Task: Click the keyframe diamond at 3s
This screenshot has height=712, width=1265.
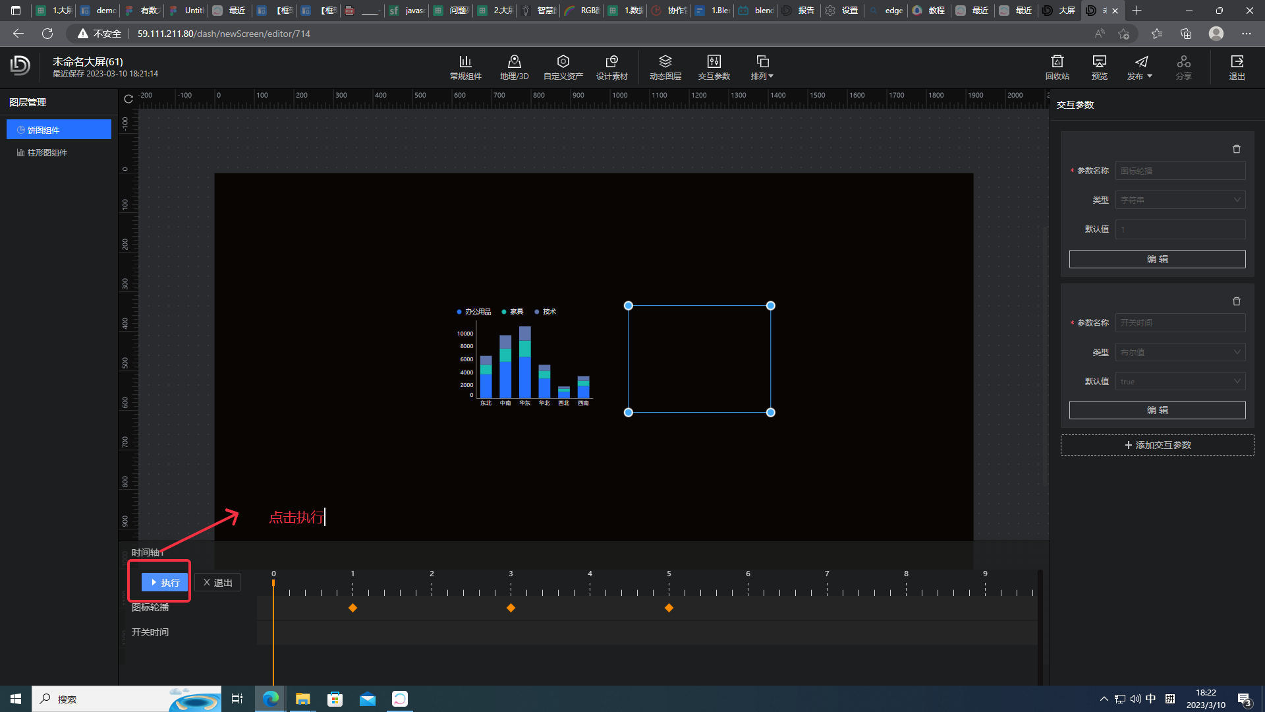Action: (511, 608)
